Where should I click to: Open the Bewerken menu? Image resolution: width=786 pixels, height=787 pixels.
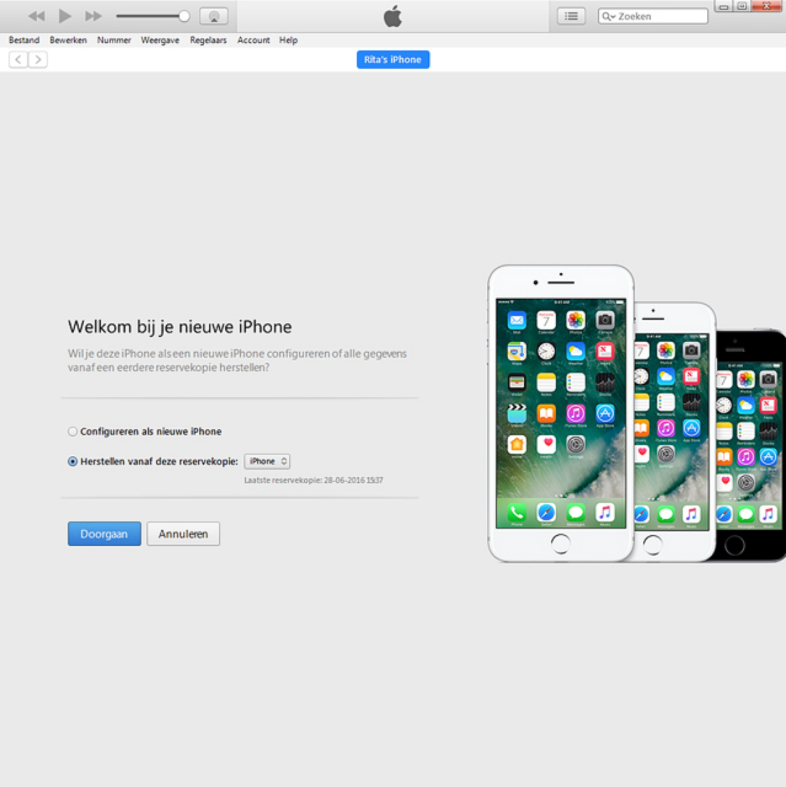coord(68,40)
